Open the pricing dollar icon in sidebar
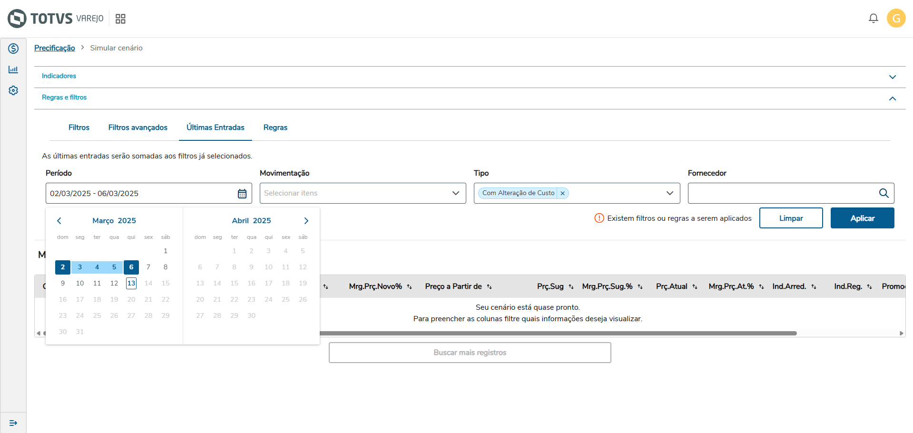913x433 pixels. 13,49
